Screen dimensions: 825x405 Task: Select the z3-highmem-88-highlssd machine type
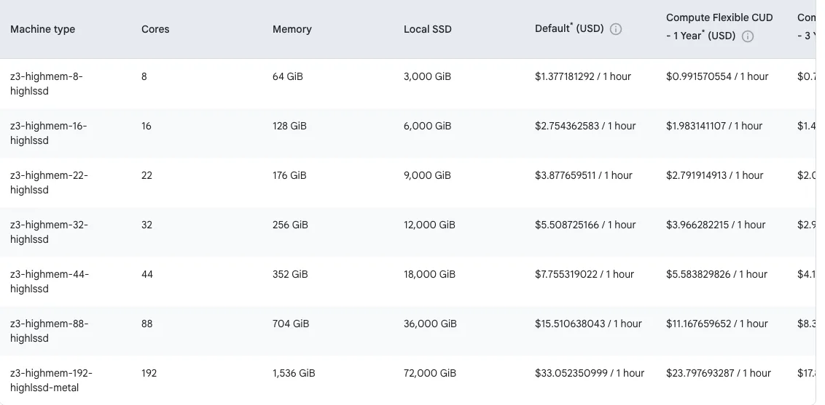(50, 331)
